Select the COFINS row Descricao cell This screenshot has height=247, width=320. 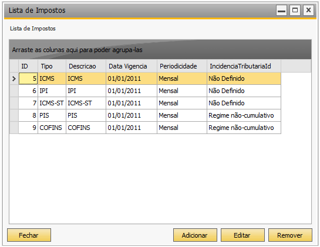pos(86,128)
